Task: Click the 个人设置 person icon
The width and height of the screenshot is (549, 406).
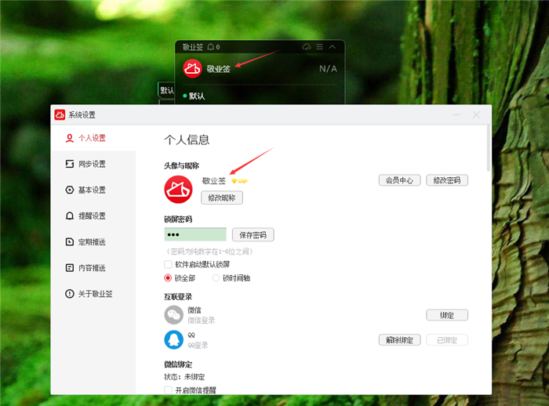Action: pos(70,138)
